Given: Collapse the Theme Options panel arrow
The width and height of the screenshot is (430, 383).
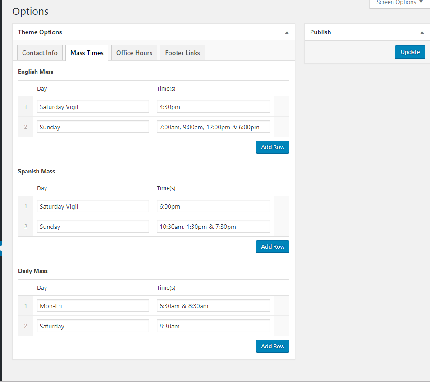Looking at the screenshot, I should [287, 32].
